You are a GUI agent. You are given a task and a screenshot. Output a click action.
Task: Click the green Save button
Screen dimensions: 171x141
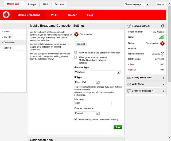[118, 127]
